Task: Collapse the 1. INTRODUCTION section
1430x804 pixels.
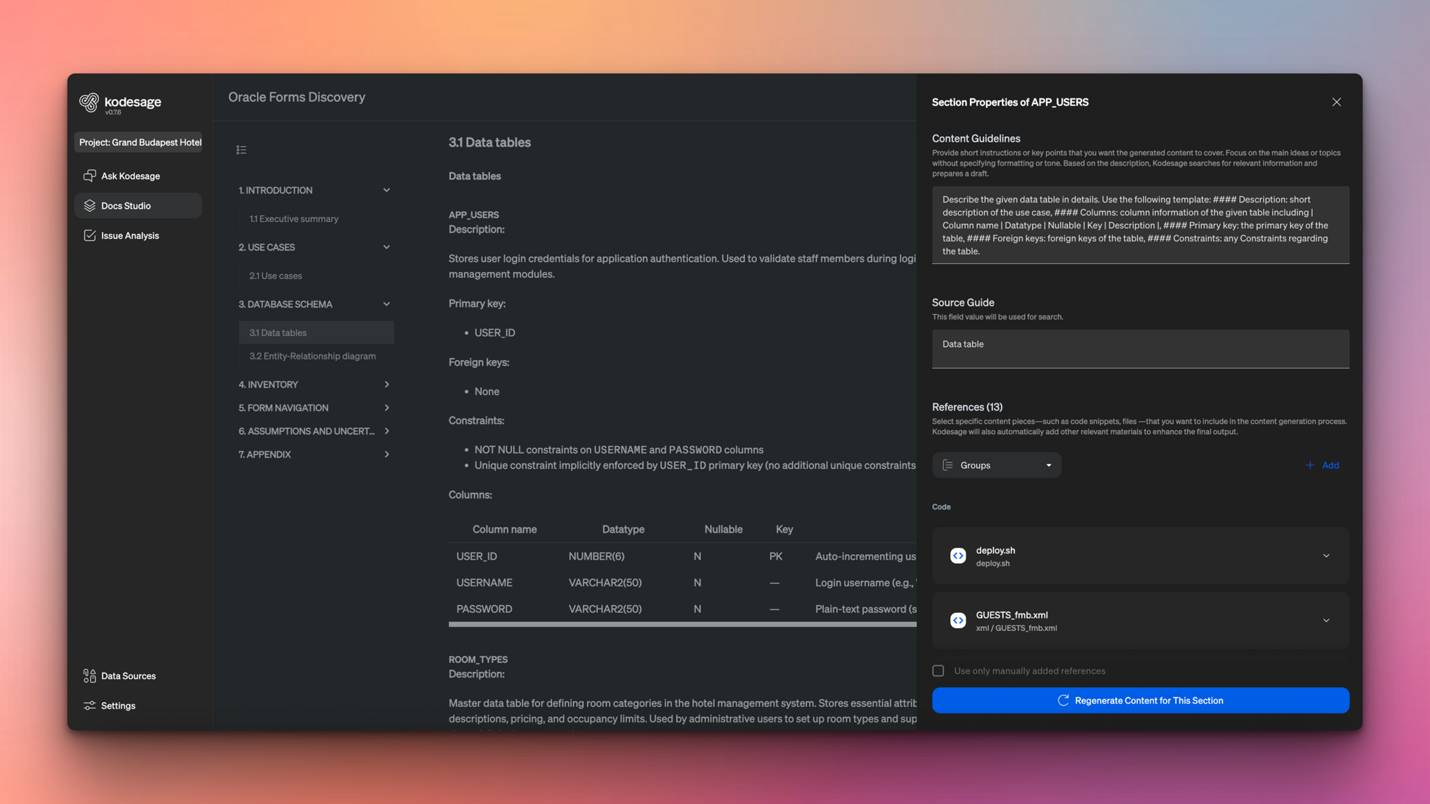Action: pyautogui.click(x=386, y=191)
